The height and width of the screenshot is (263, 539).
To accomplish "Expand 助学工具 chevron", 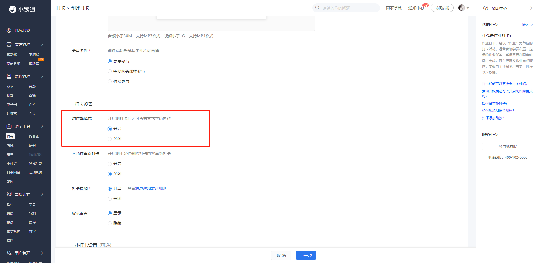I will [42, 126].
